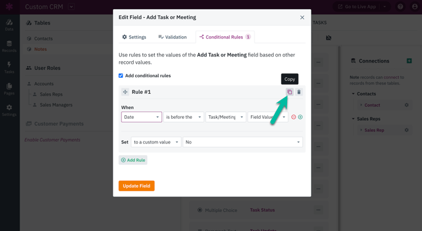Open the No value dropdown
Image resolution: width=422 pixels, height=231 pixels.
coord(243,142)
